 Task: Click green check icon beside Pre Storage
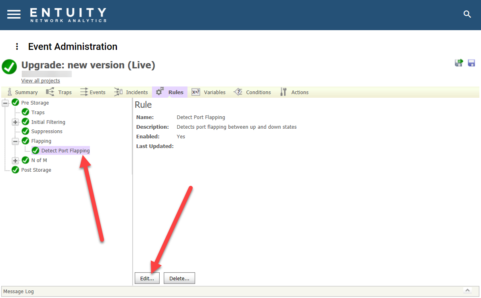coord(15,103)
